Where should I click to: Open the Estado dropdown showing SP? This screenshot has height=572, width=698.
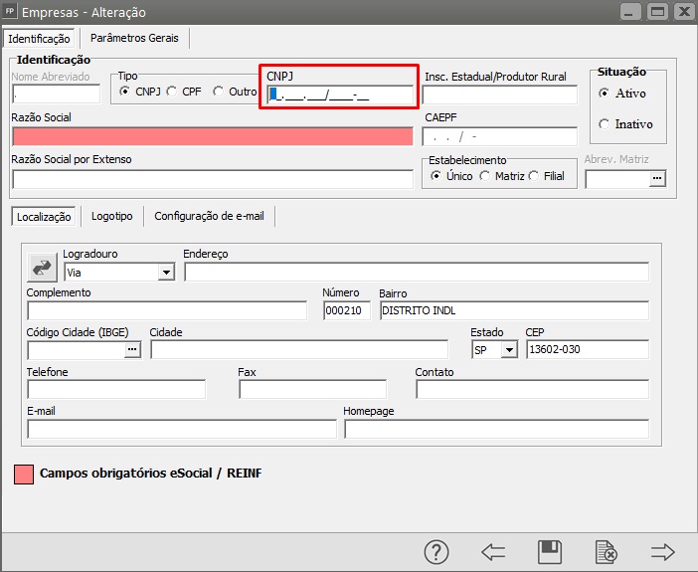(x=509, y=350)
